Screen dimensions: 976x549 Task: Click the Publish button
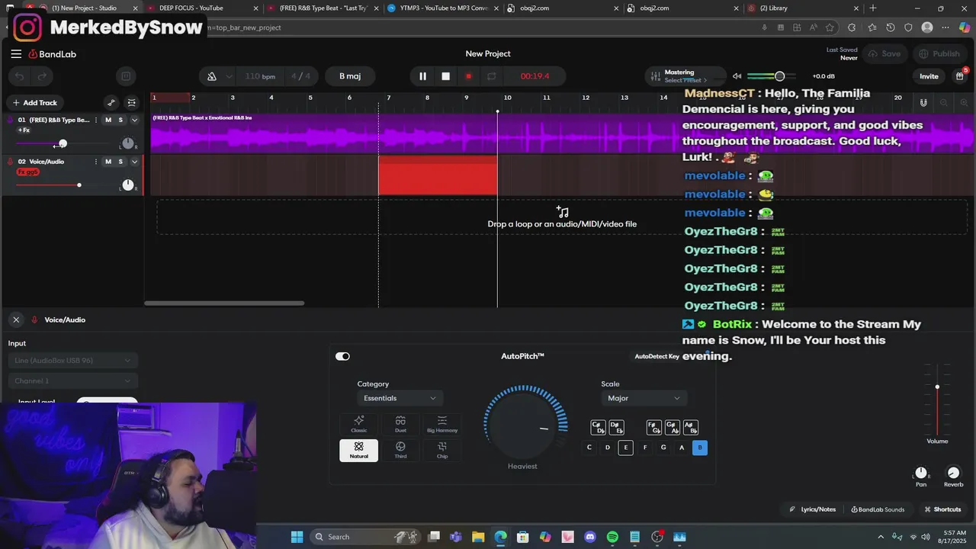939,54
